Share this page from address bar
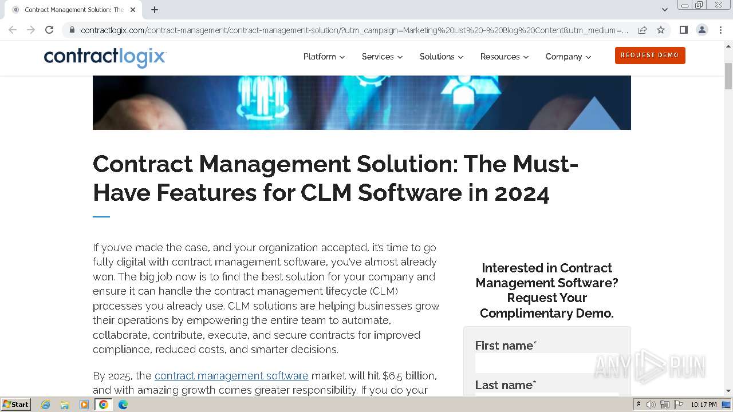 pos(643,30)
